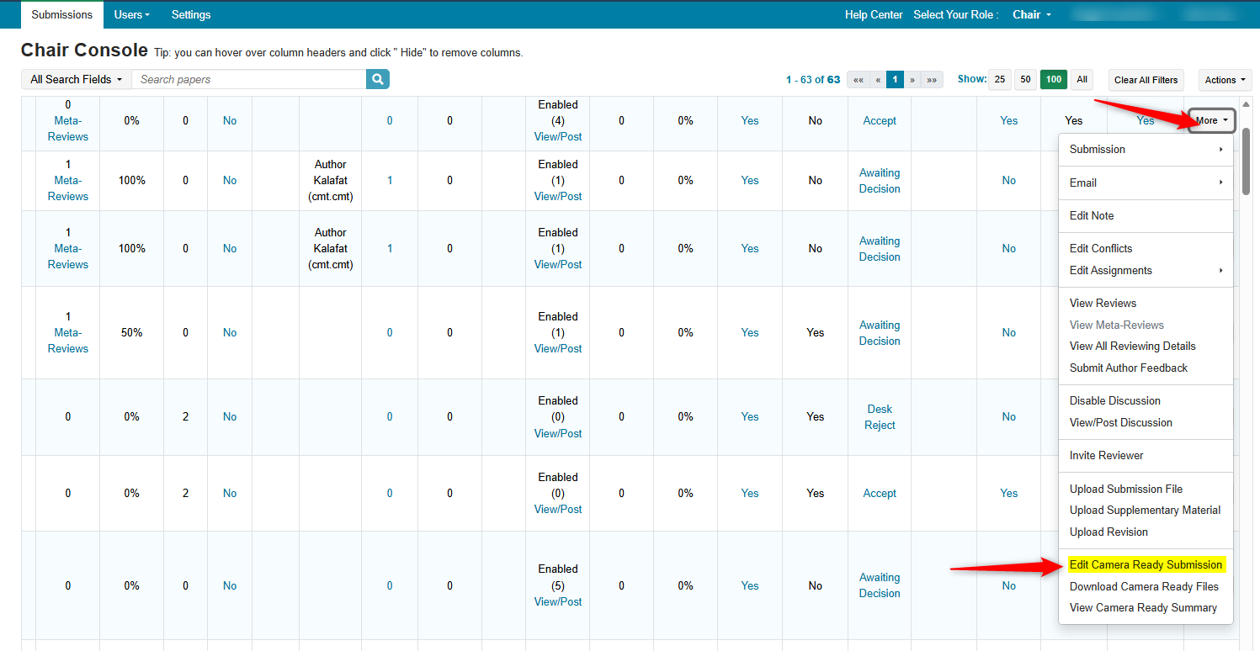Show 25 papers per page
Screen dimensions: 1260x651
(x=999, y=80)
